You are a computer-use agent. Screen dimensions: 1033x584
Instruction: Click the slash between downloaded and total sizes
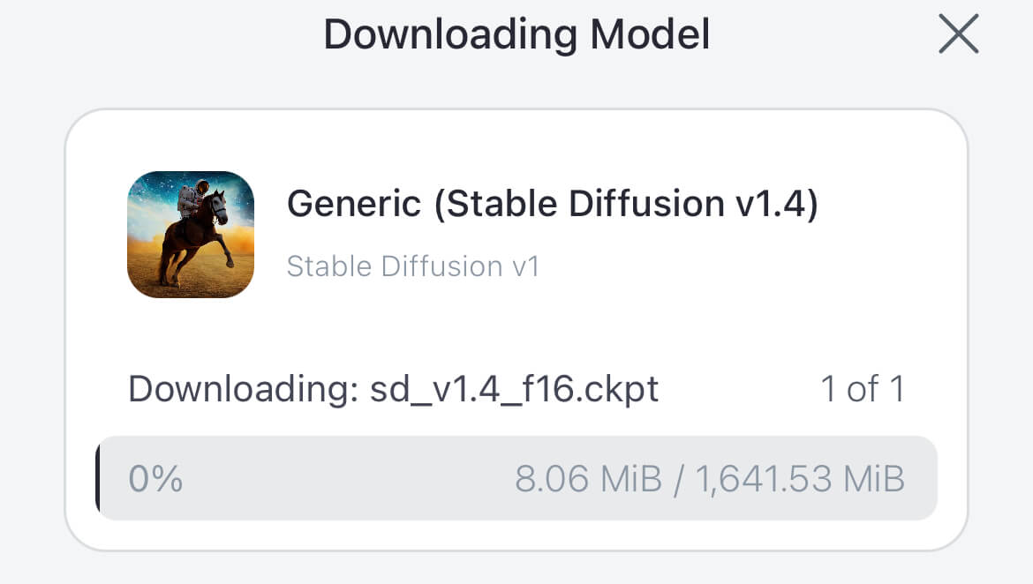(x=679, y=479)
